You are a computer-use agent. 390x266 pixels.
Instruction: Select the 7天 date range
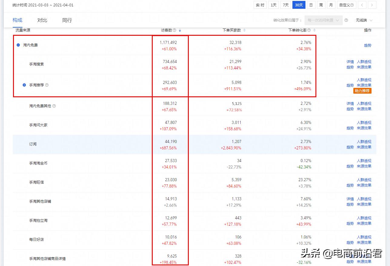coord(285,5)
